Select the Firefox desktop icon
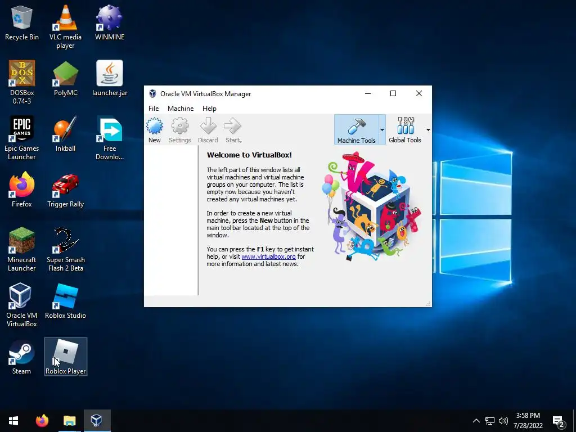 click(x=22, y=190)
